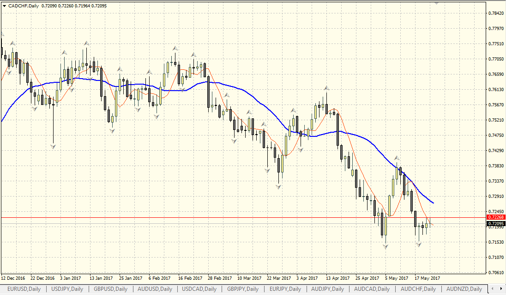
Task: Click the 3 Jan 2017 date label
Action: [x=71, y=278]
